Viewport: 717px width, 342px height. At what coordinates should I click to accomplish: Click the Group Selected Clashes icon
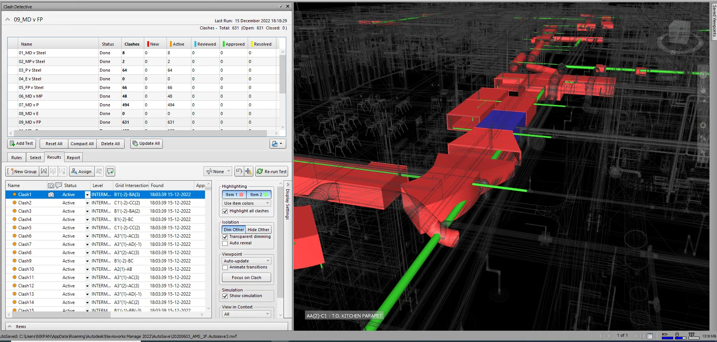[x=44, y=171]
